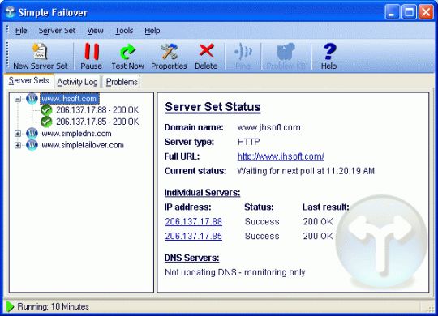This screenshot has height=316, width=438.
Task: Click the 206.137.17.85 IP address link
Action: pos(193,236)
